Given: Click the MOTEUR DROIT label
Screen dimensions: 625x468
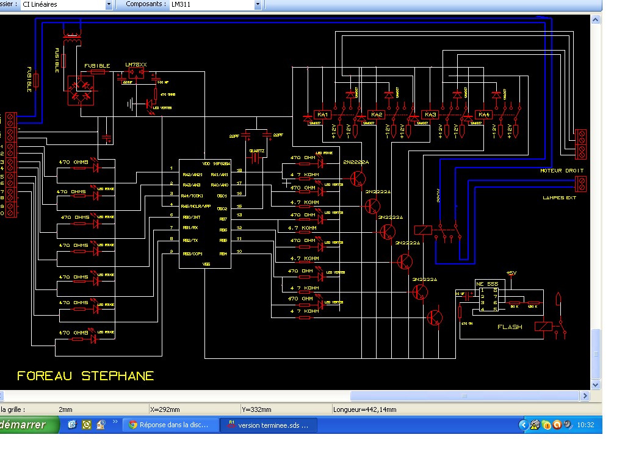Looking at the screenshot, I should click(x=562, y=171).
